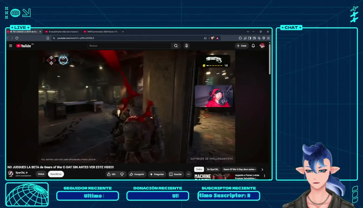Open the VPN shield icon in toolbar
The height and width of the screenshot is (208, 363).
pyautogui.click(x=264, y=38)
